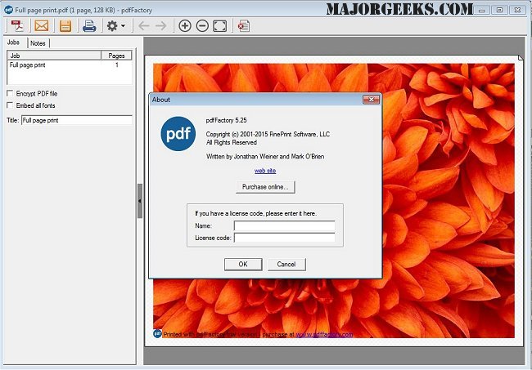Switch to the Notes tab
Image resolution: width=532 pixels, height=370 pixels.
point(38,43)
